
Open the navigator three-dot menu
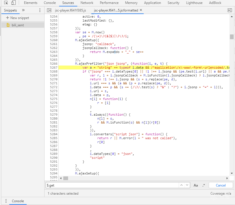[x=40, y=10]
